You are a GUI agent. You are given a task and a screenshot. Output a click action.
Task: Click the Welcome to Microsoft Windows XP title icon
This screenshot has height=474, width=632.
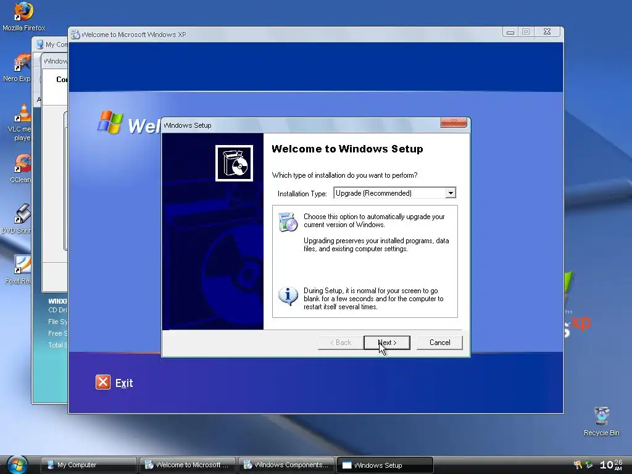coord(75,35)
